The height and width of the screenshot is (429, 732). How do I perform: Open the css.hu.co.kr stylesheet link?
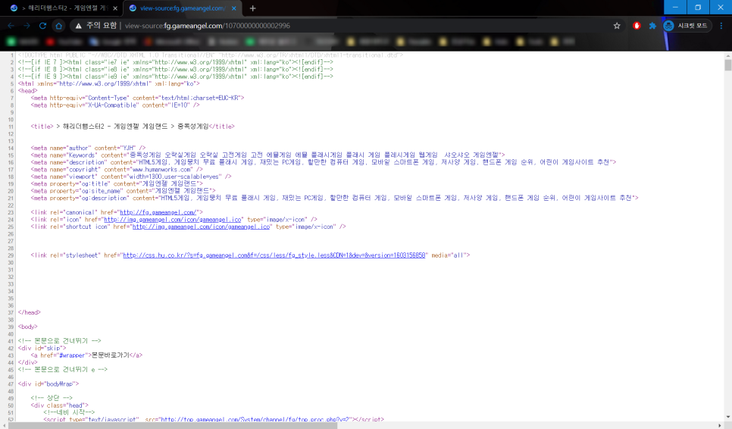coord(274,255)
